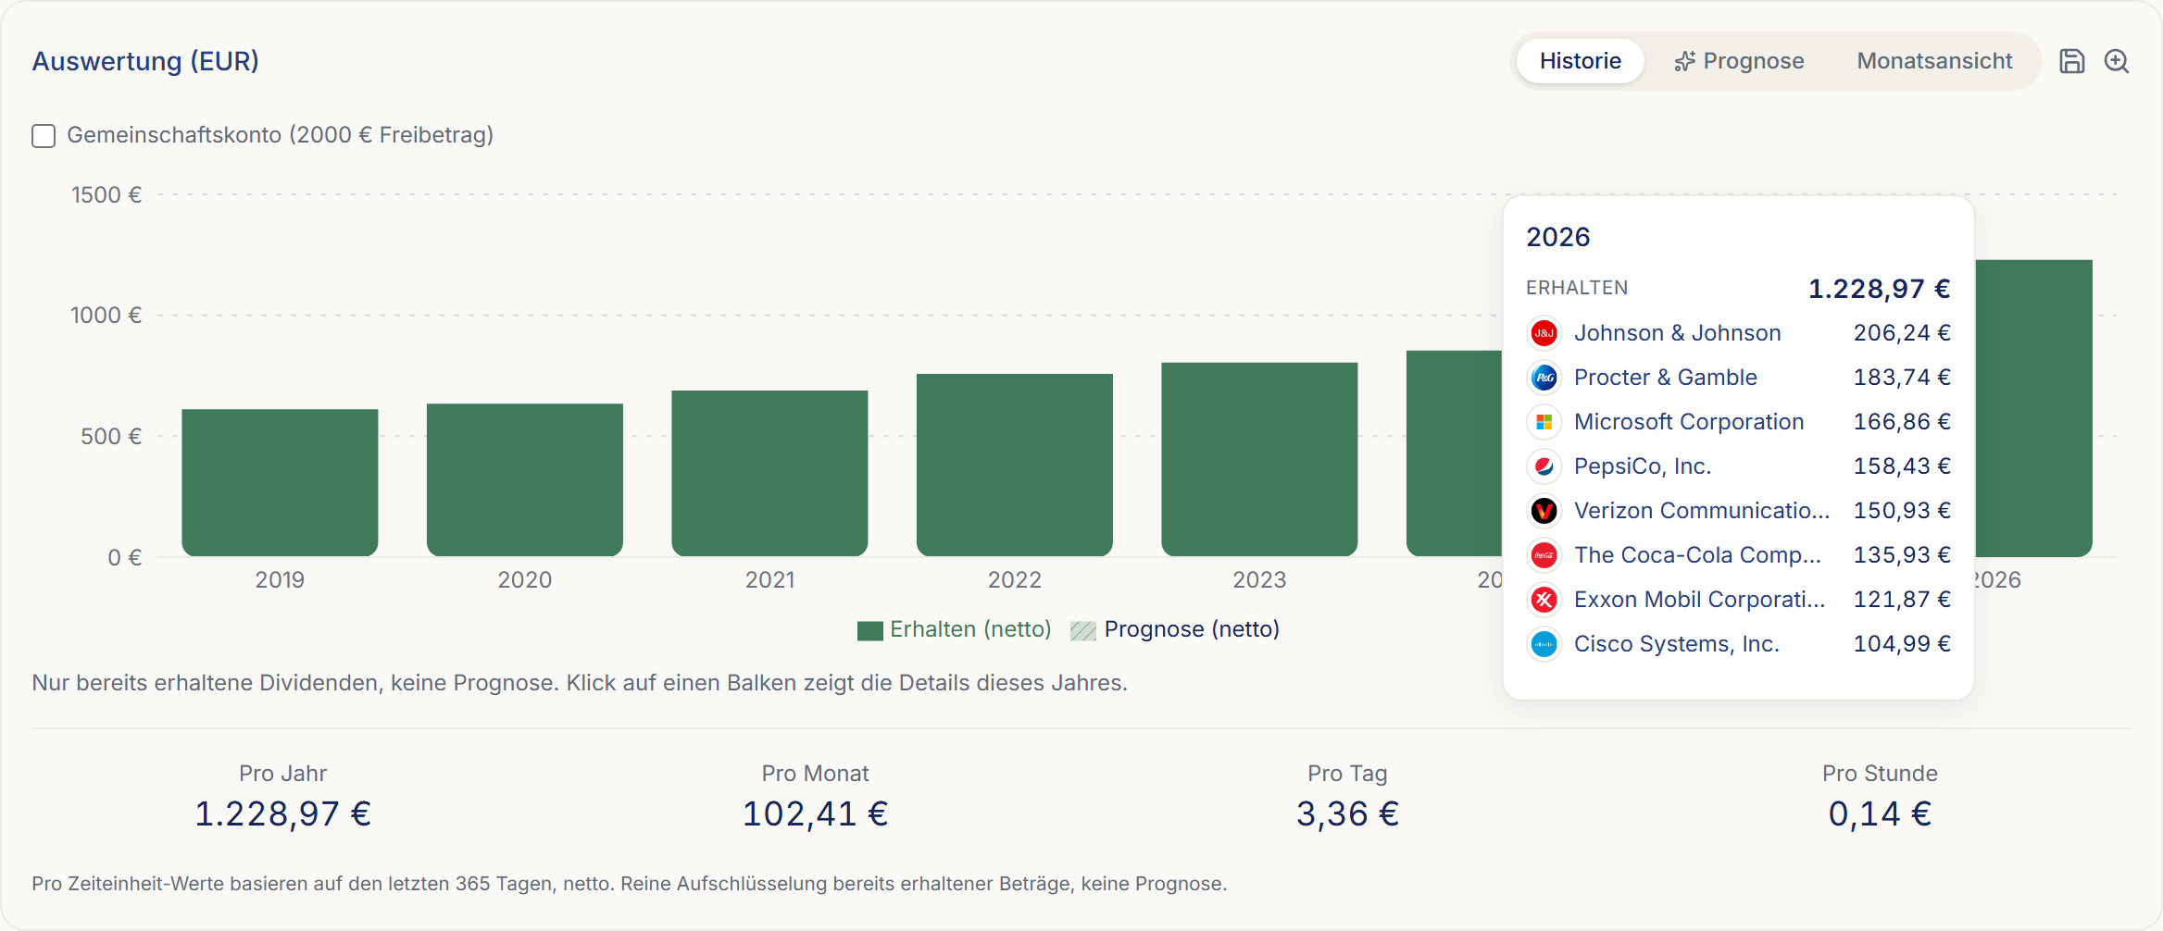Screen dimensions: 2163x931
Task: Click the Exxon Mobil logo icon
Action: (1544, 600)
